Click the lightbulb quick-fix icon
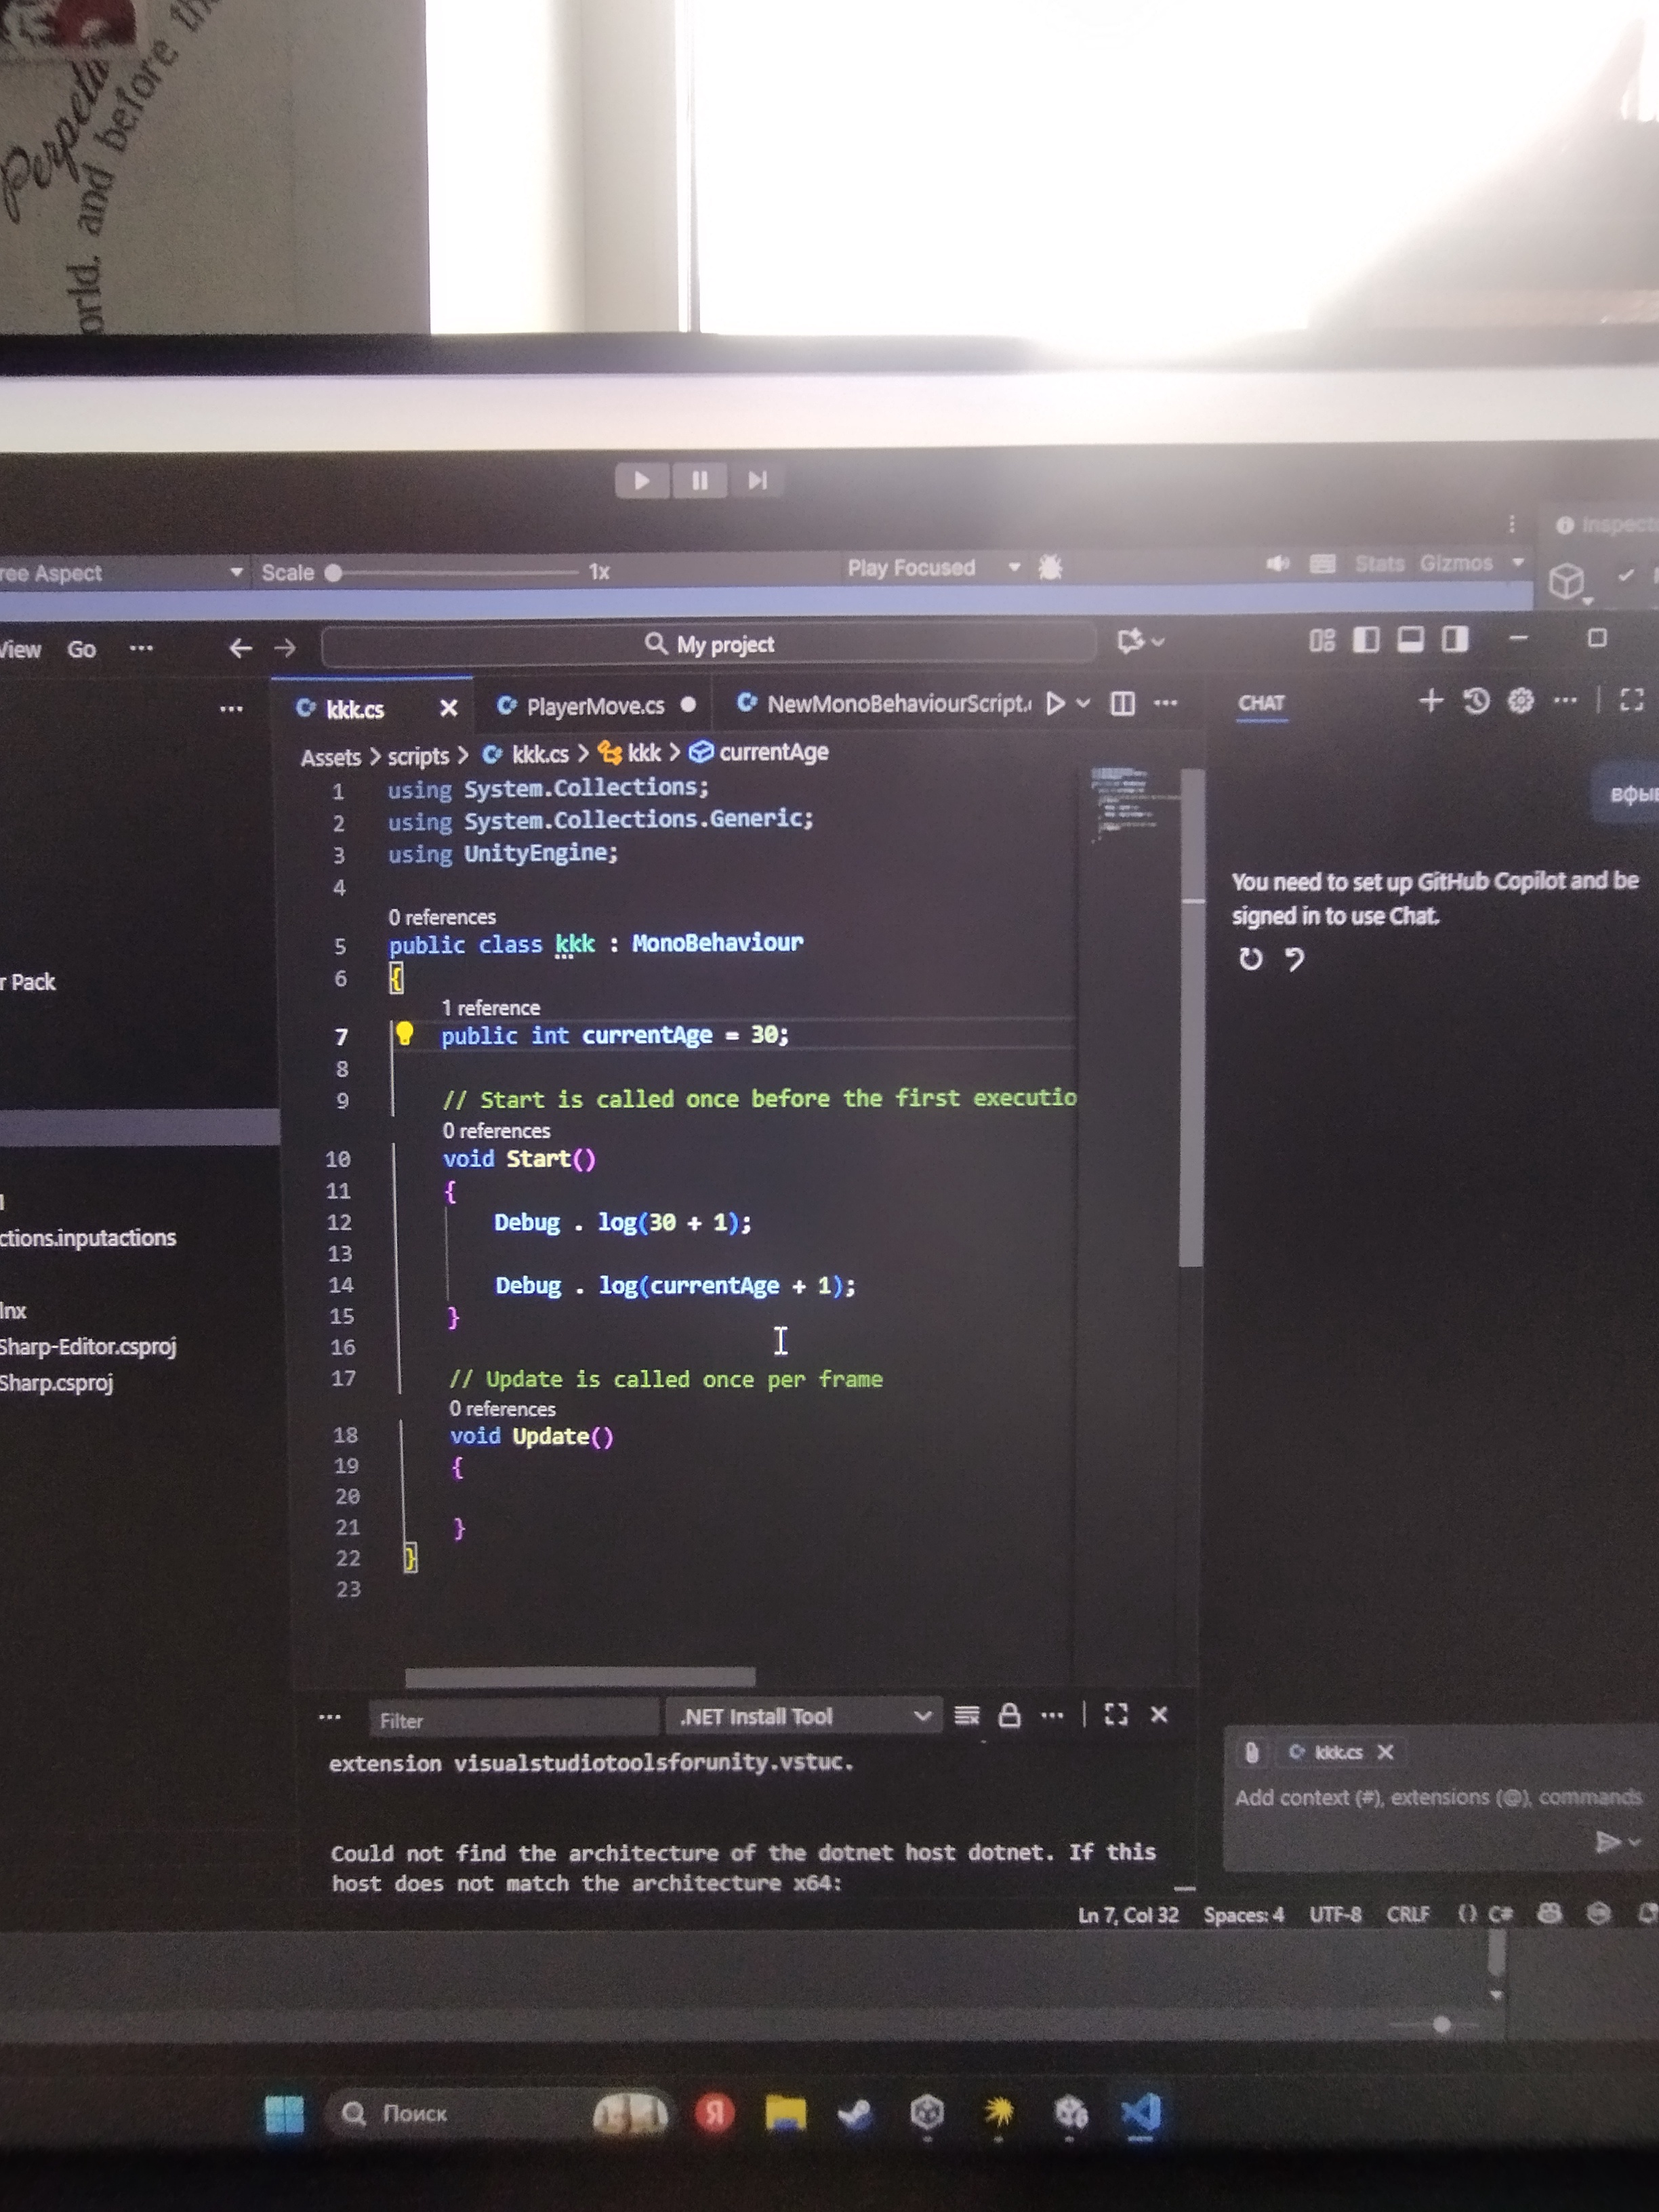 (x=404, y=1034)
